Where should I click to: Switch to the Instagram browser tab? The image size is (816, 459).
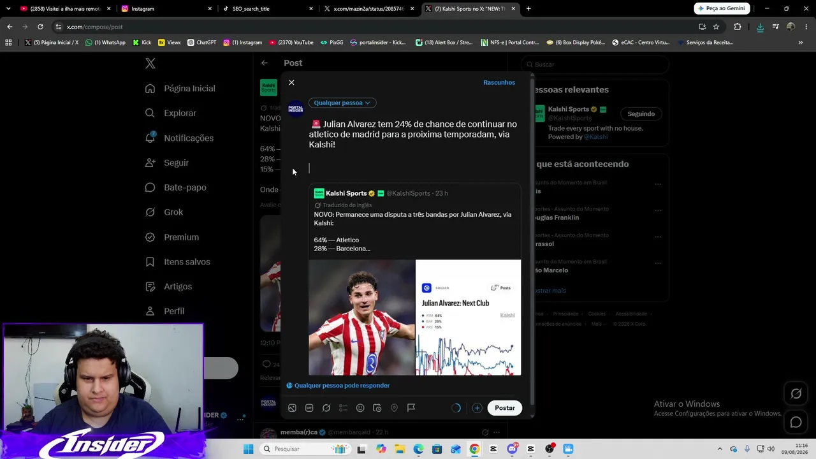(167, 9)
